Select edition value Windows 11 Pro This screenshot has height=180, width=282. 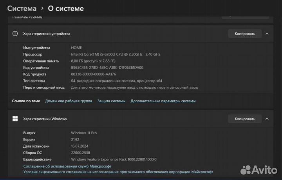click(84, 133)
